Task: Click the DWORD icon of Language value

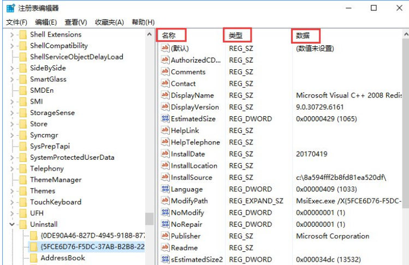Action: [165, 189]
